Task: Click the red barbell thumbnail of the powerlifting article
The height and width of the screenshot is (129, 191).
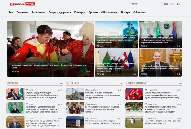Action: pos(134,94)
